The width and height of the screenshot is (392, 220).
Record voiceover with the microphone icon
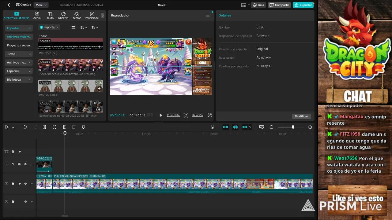[x=212, y=127]
